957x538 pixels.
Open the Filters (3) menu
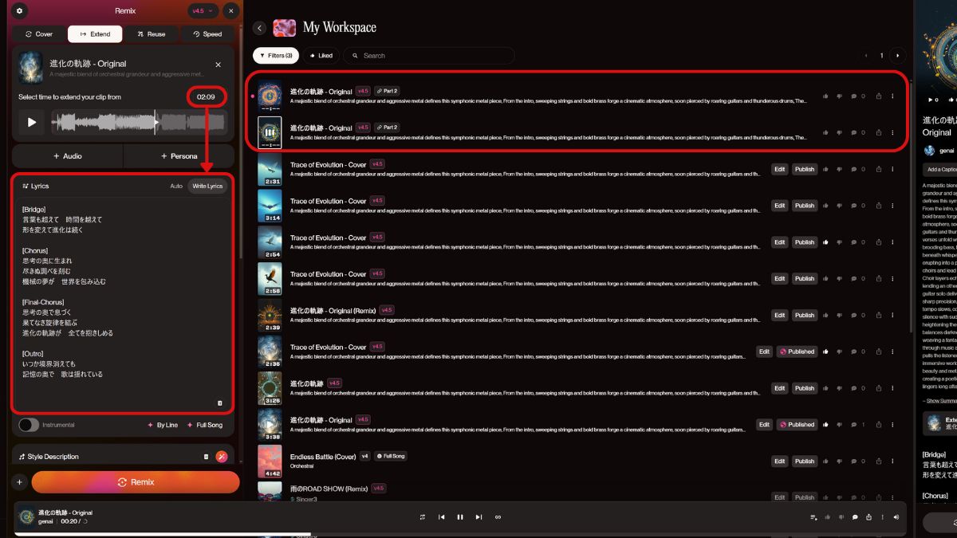pyautogui.click(x=275, y=56)
